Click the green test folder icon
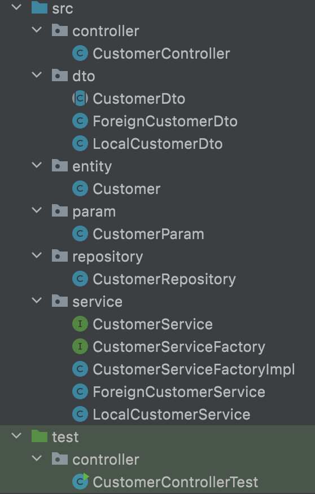Screen dimensions: 315x494 point(40,436)
